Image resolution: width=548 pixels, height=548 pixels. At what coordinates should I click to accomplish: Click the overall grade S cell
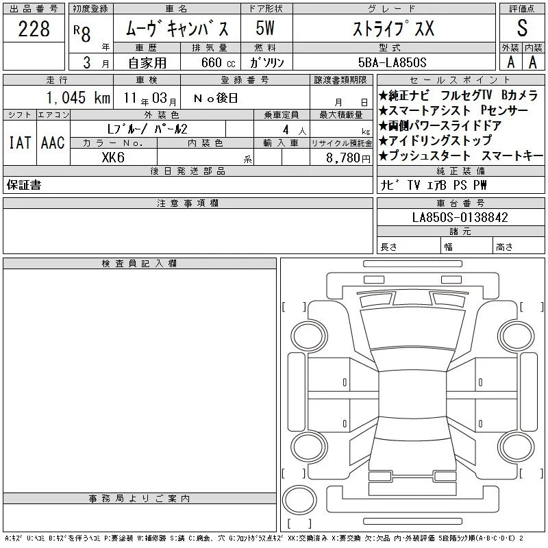click(522, 28)
